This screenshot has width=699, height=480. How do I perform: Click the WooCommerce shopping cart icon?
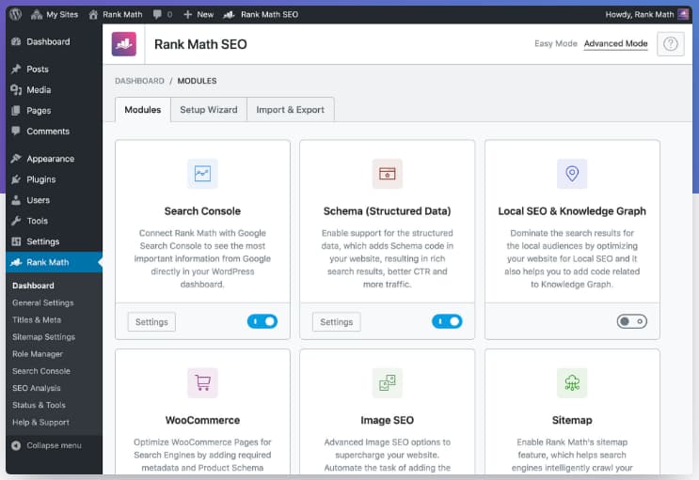(x=202, y=383)
